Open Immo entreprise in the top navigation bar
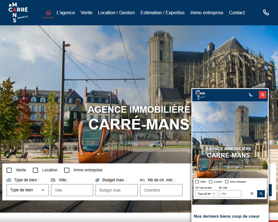This screenshot has width=278, height=222. [x=207, y=13]
